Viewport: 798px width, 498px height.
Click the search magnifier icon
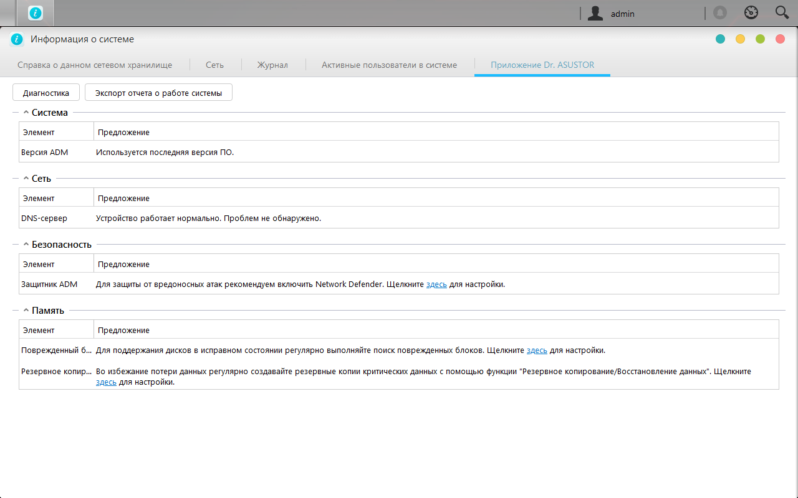coord(782,12)
